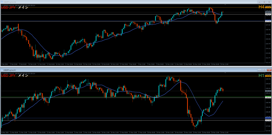The image size is (272, 135).
Task: Click the H4 chart window's title bar icon
Action: 2,2
